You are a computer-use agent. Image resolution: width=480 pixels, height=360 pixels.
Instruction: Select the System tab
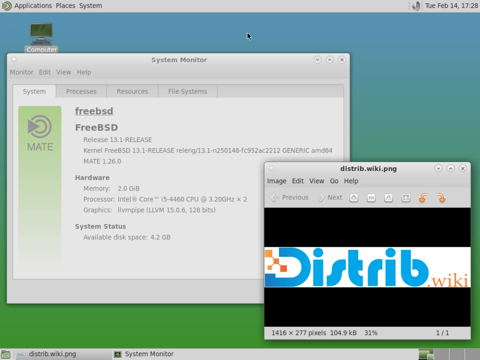[x=34, y=91]
